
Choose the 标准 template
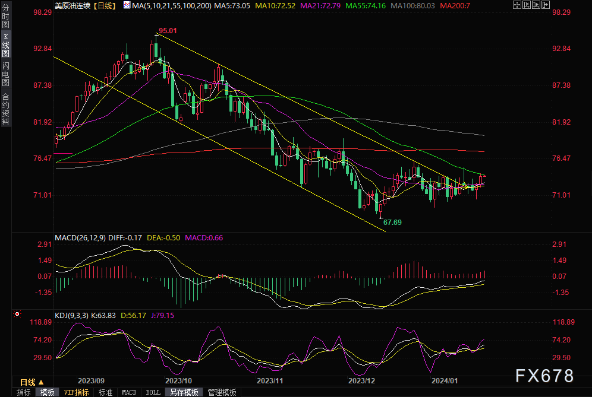coord(105,392)
